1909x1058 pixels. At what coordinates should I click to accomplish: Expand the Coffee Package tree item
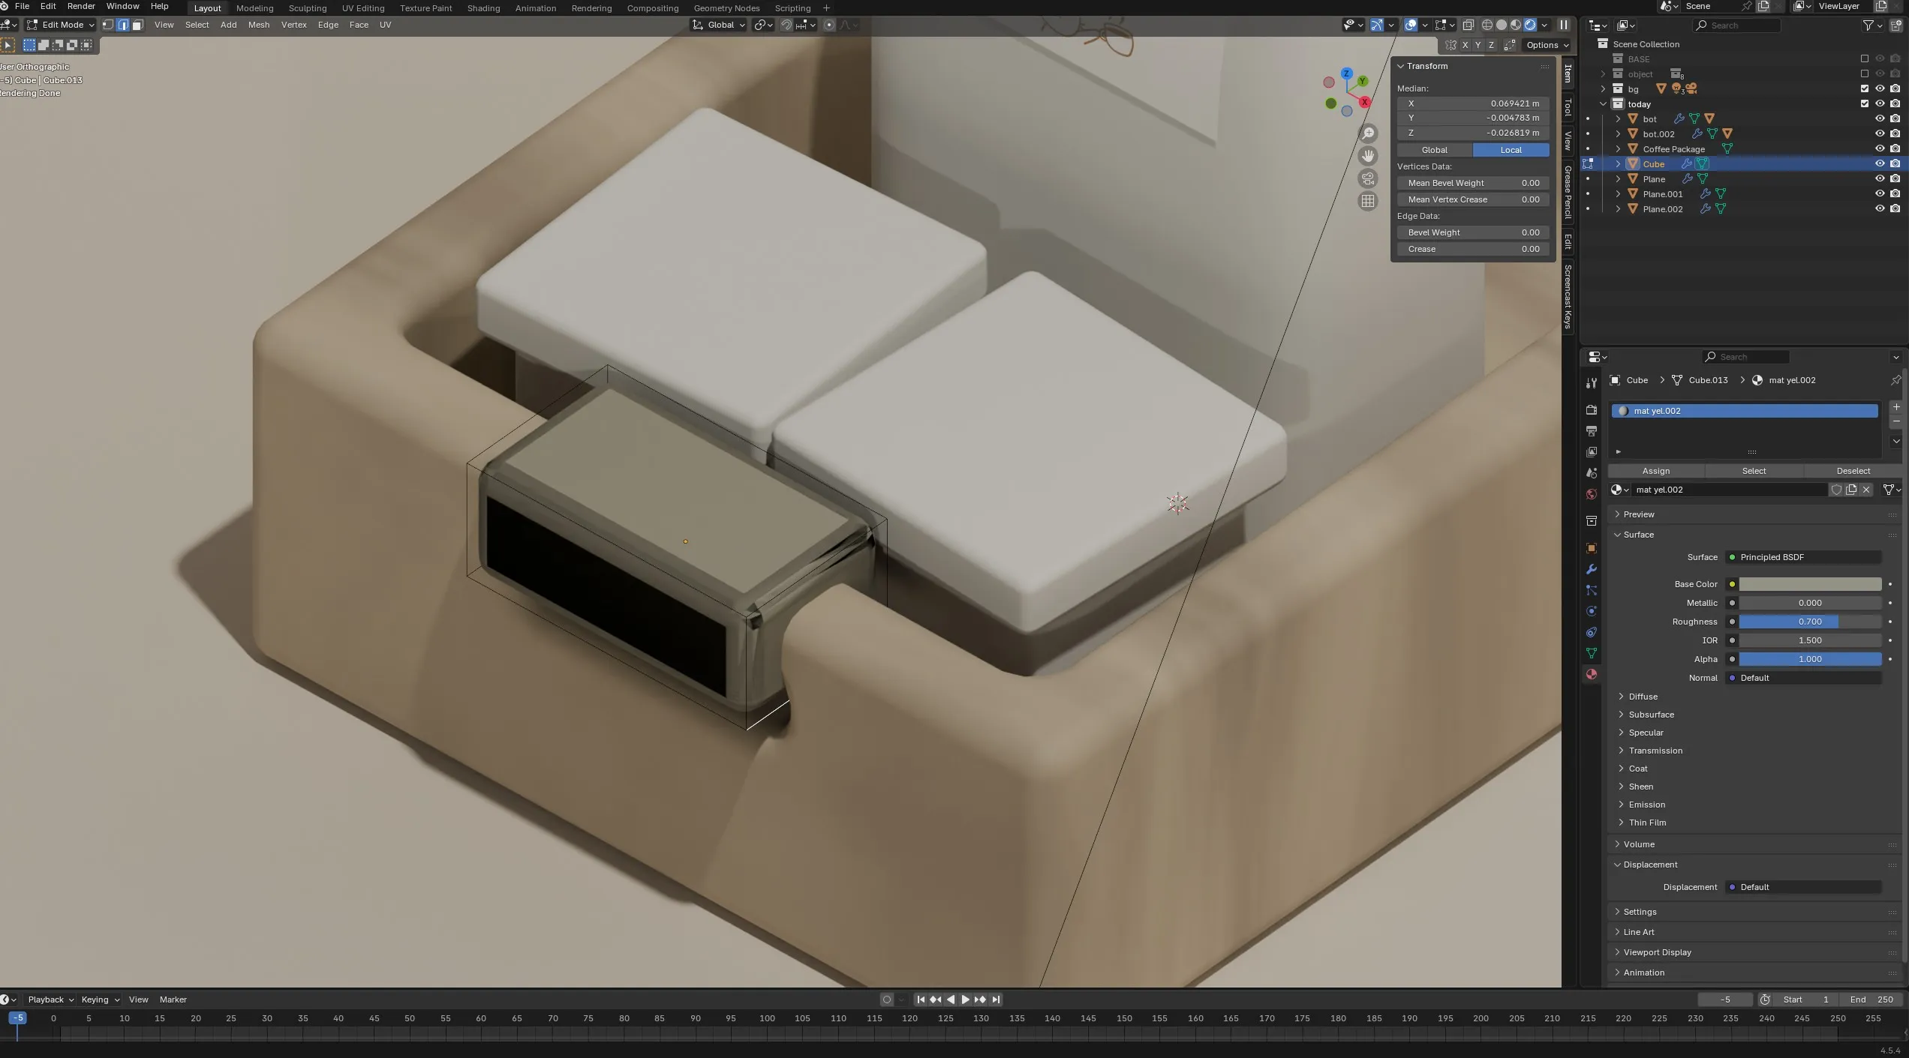(x=1618, y=148)
